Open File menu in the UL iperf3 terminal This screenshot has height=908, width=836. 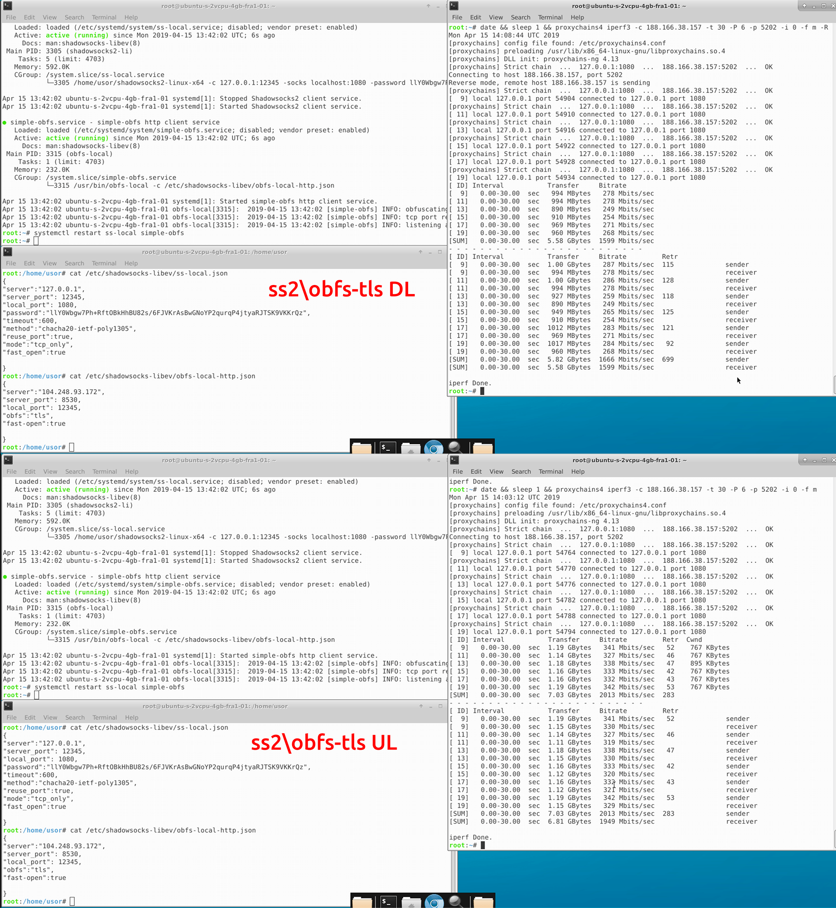click(458, 472)
